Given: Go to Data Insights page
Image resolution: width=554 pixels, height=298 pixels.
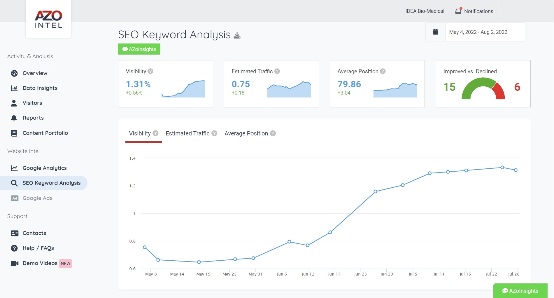Looking at the screenshot, I should pyautogui.click(x=40, y=88).
